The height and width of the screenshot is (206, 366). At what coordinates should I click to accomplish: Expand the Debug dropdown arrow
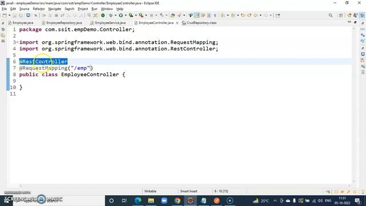click(x=116, y=15)
